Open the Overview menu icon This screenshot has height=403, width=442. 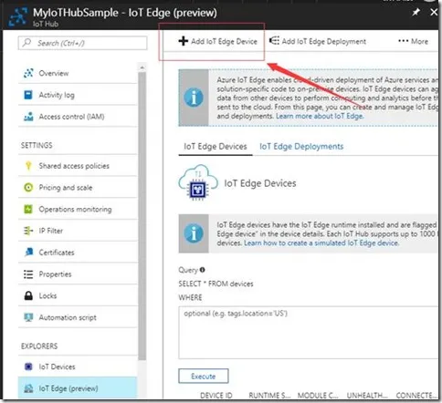point(28,73)
